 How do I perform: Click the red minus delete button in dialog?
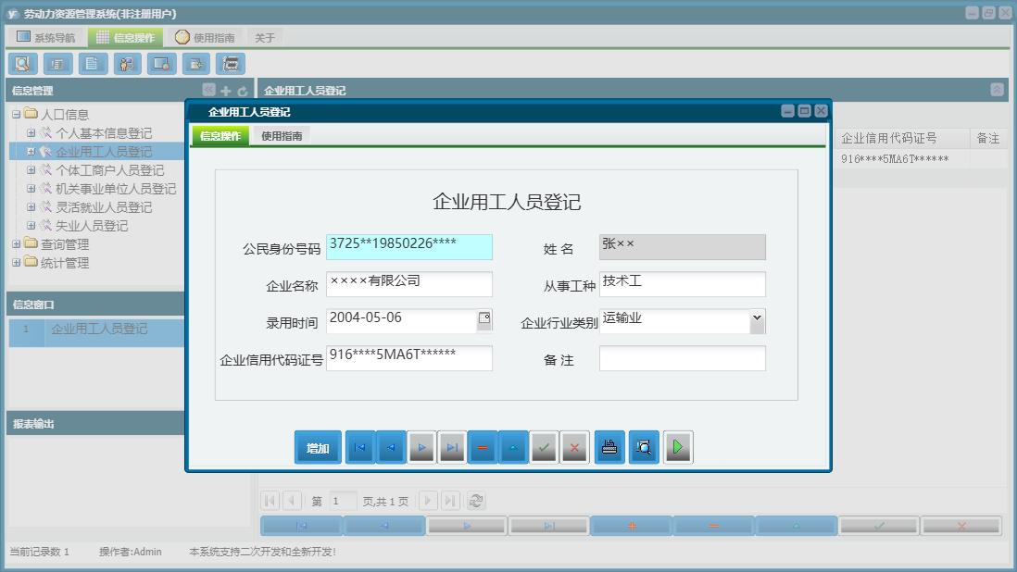[x=483, y=447]
